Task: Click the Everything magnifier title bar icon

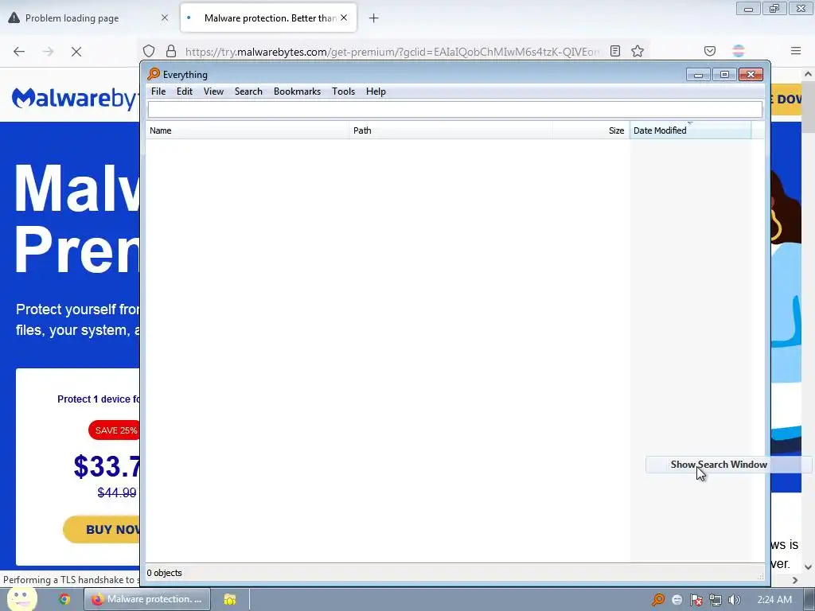Action: point(154,74)
